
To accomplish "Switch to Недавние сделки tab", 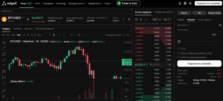I will pyautogui.click(x=164, y=12).
